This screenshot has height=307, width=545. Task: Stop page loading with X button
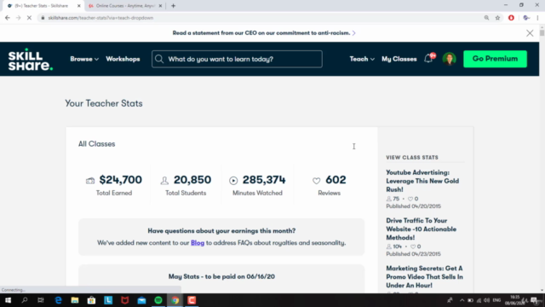click(x=29, y=18)
